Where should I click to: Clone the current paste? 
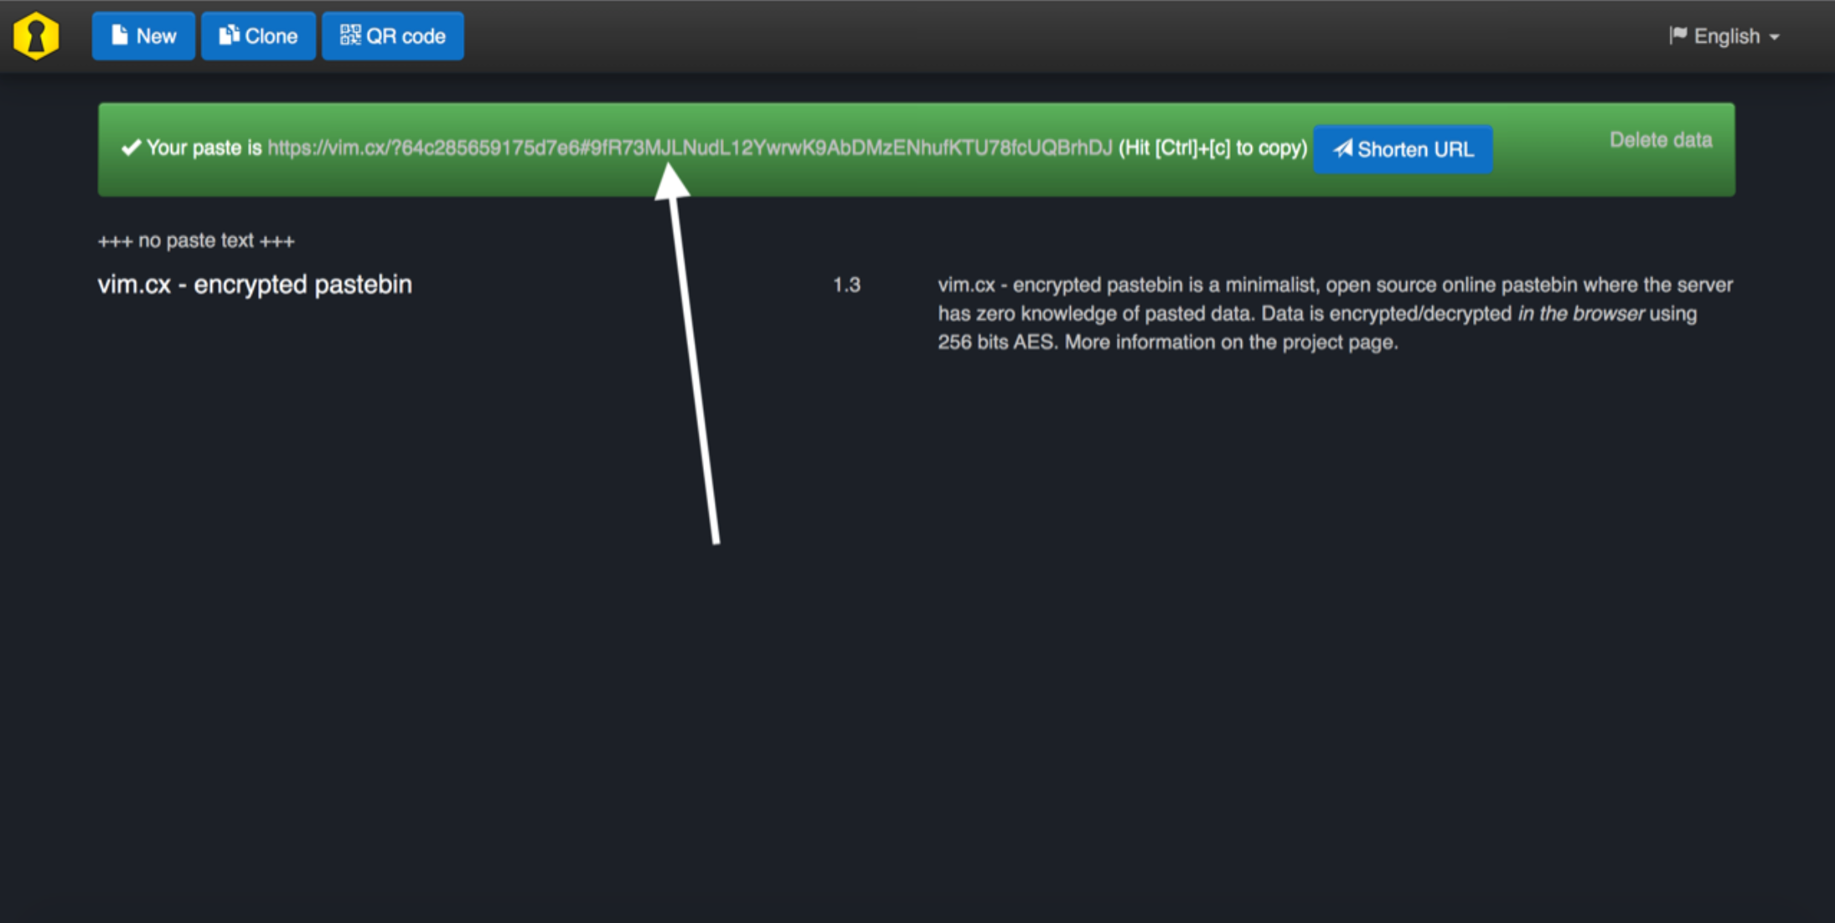[258, 36]
